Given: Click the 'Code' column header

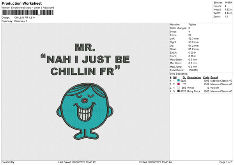Looking at the screenshot, I should tap(206, 77).
